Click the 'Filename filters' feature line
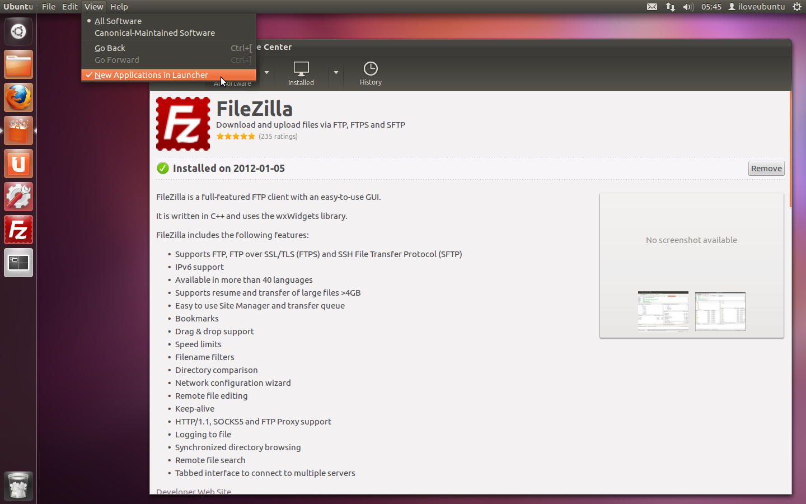806x504 pixels. 205,357
